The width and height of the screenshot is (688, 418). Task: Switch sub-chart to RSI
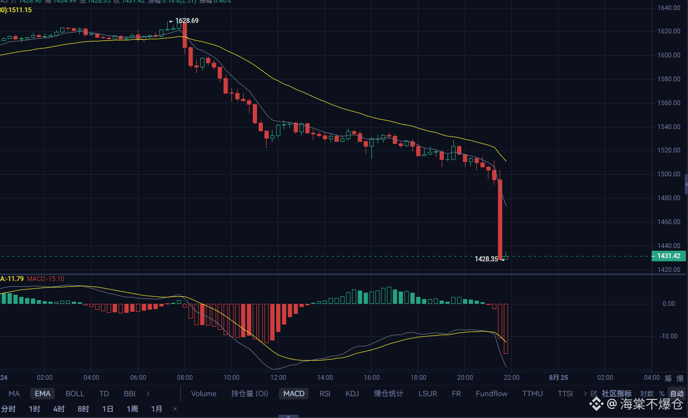[325, 394]
